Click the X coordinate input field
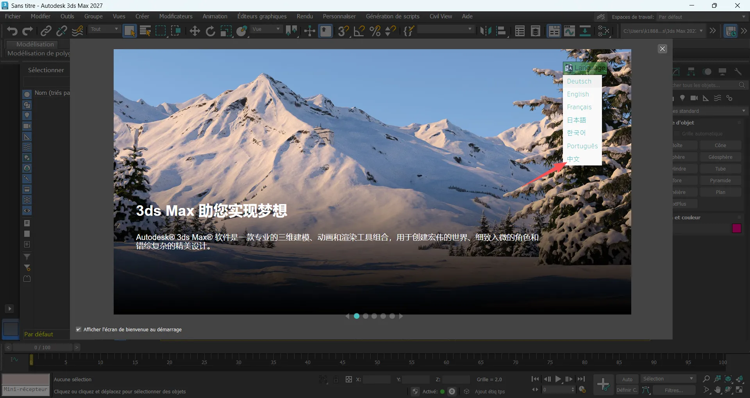The height and width of the screenshot is (398, 750). click(377, 379)
